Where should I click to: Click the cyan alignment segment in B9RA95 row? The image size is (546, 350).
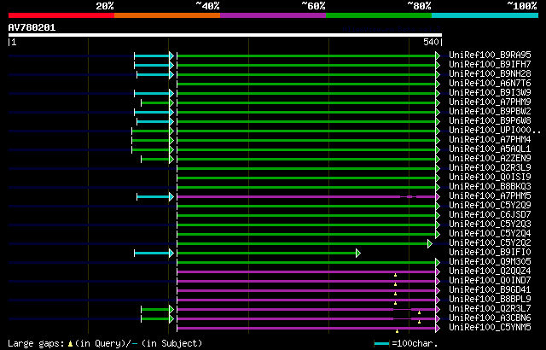click(152, 55)
